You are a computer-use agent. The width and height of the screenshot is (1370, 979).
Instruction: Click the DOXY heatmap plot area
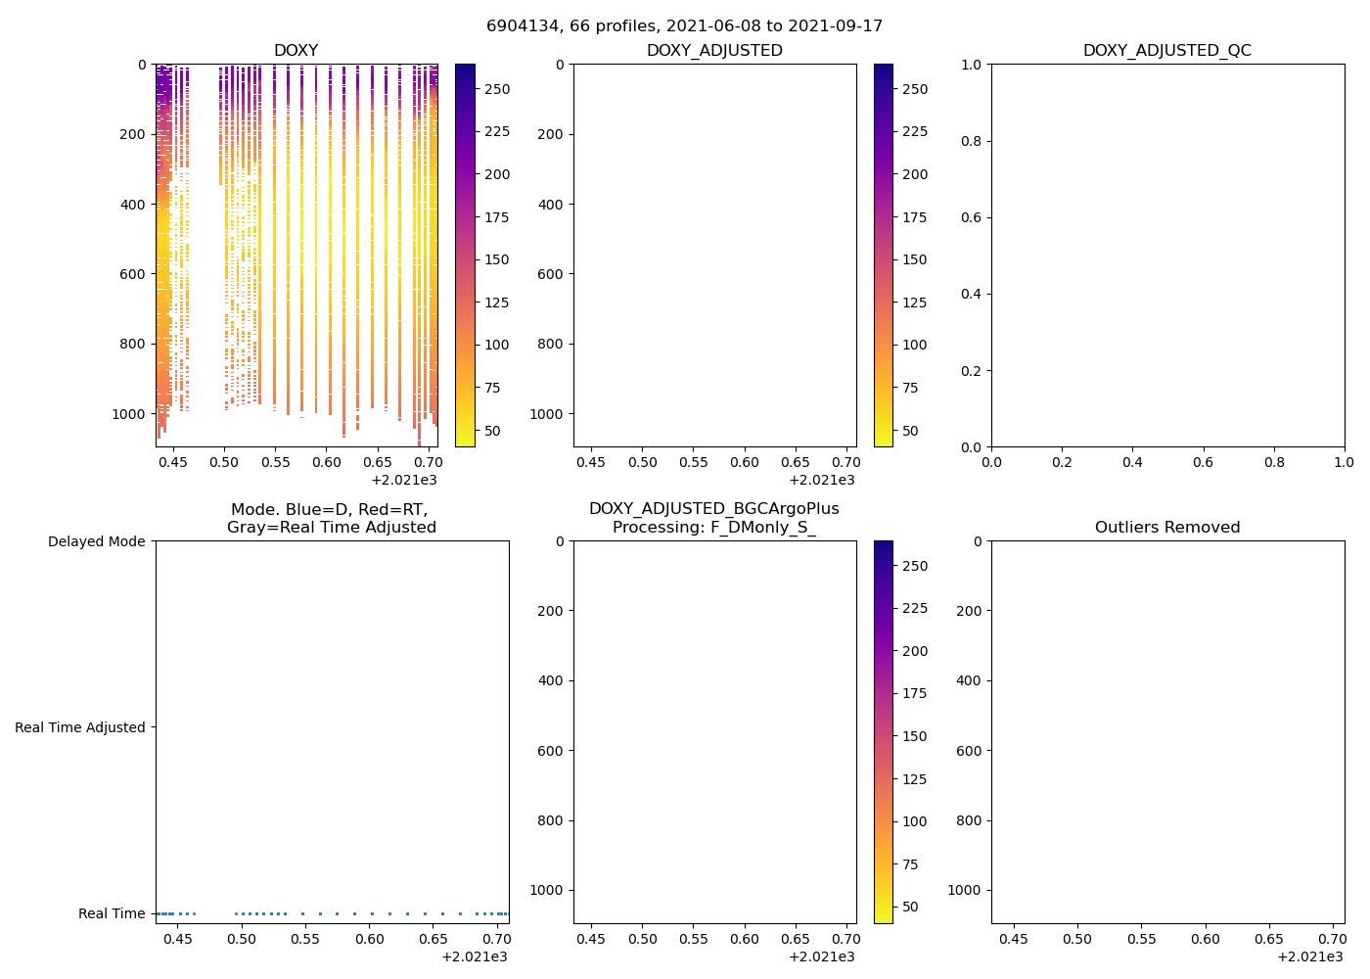click(297, 255)
